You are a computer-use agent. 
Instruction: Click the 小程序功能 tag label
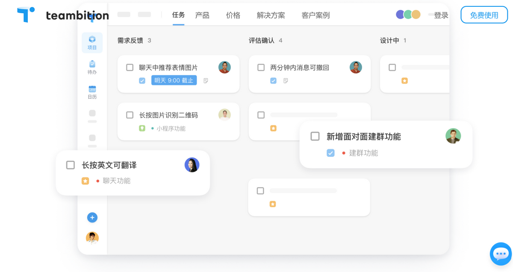coord(171,129)
